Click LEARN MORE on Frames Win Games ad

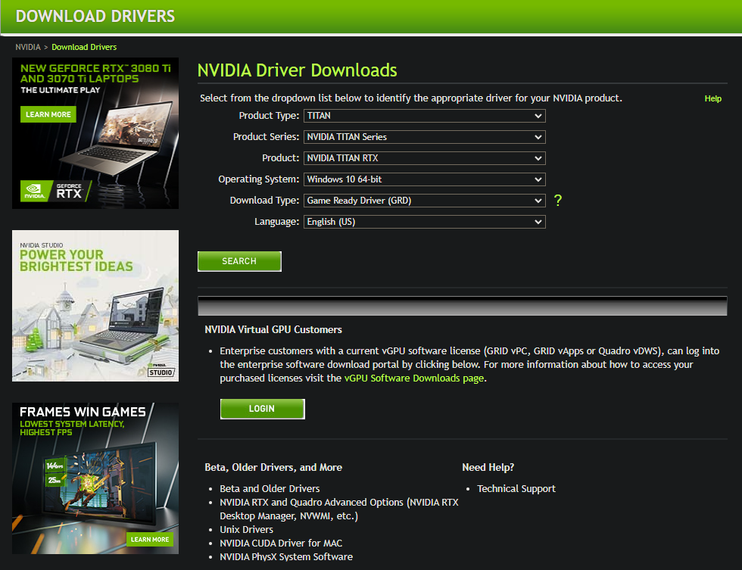pyautogui.click(x=150, y=539)
